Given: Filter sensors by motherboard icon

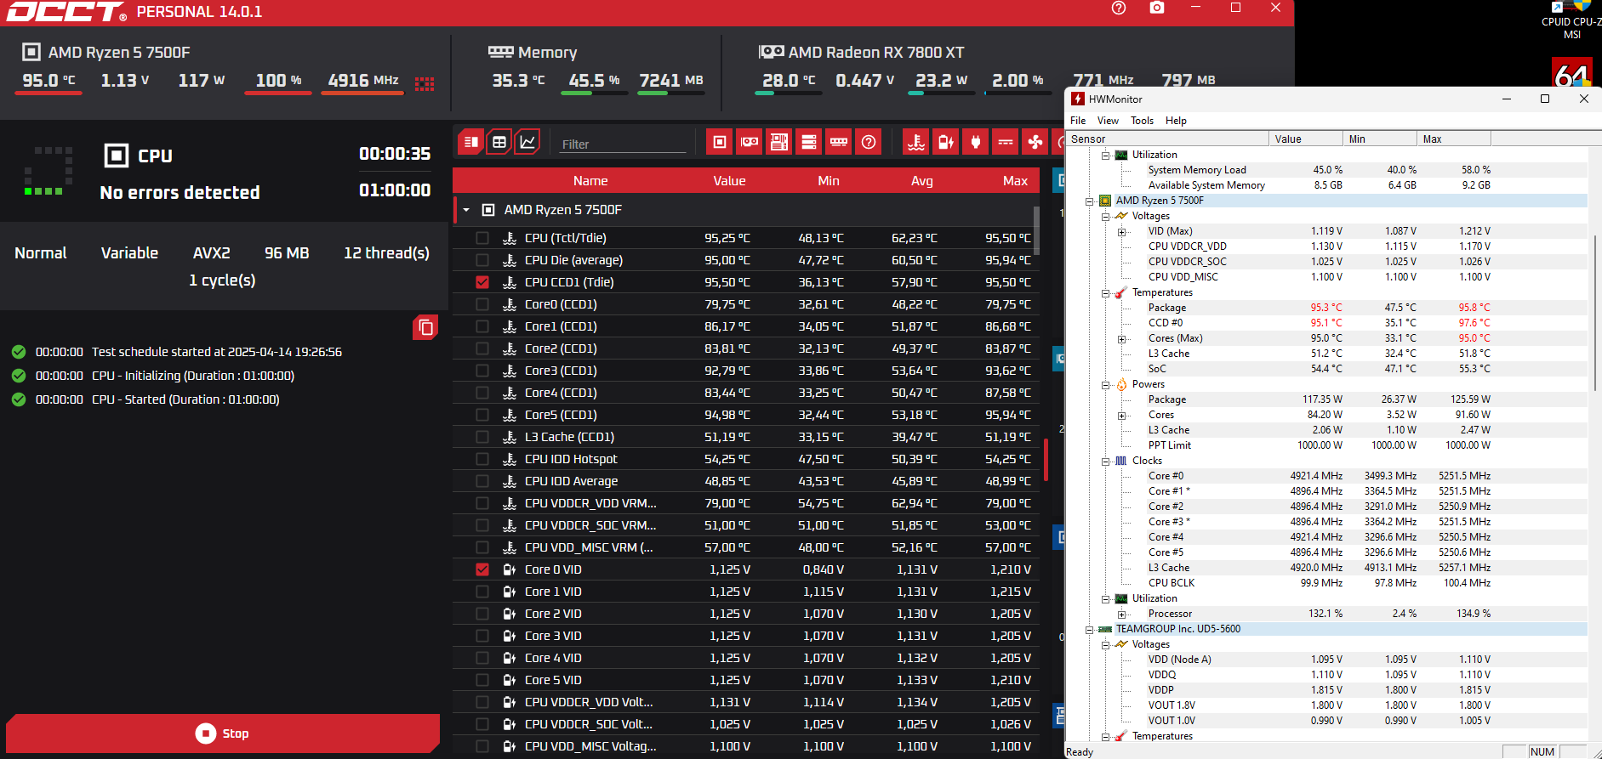Looking at the screenshot, I should point(779,142).
